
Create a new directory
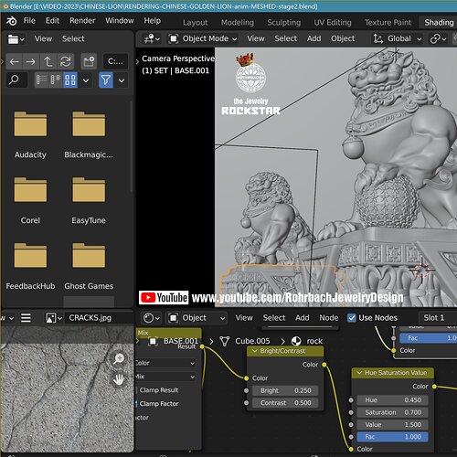pyautogui.click(x=89, y=62)
